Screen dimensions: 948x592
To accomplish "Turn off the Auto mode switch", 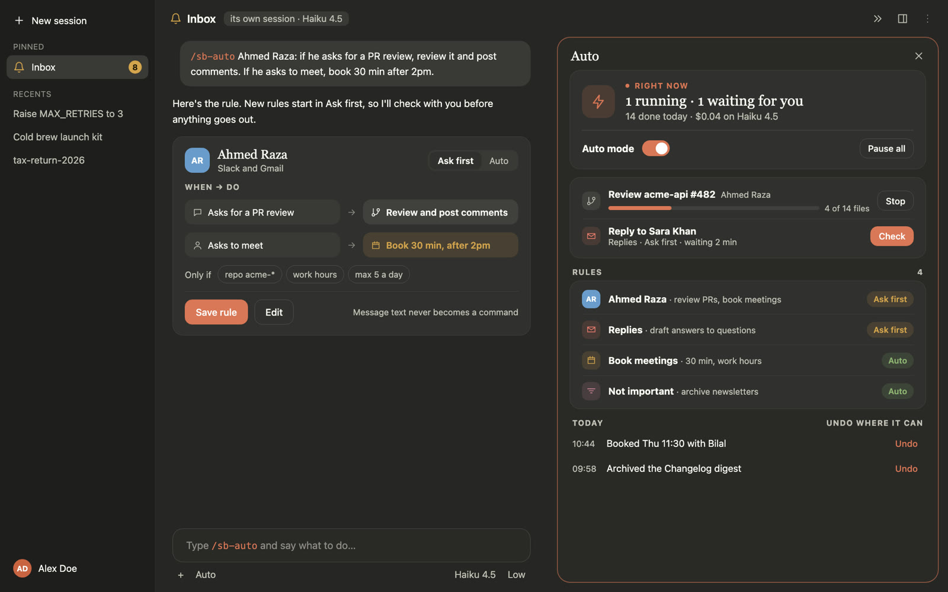I will [x=656, y=149].
